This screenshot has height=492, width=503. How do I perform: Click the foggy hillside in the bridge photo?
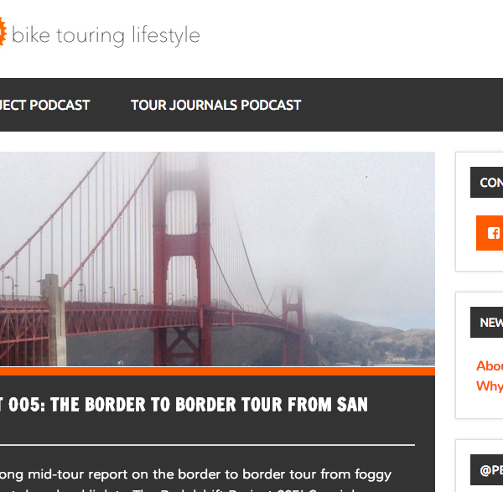(369, 340)
